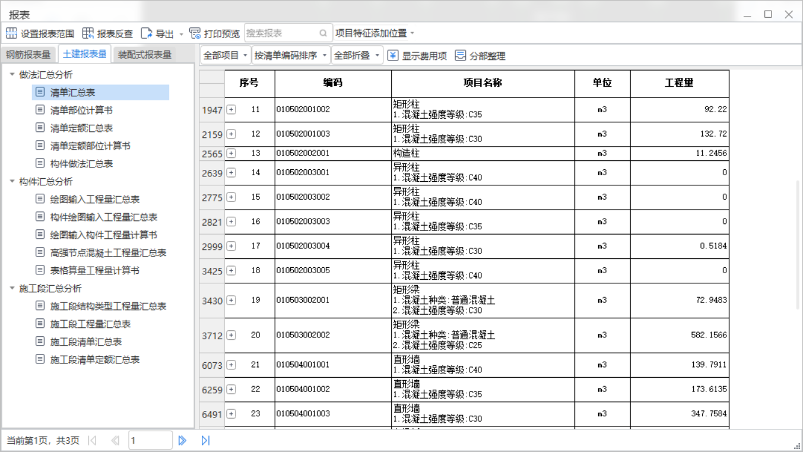This screenshot has height=452, width=803.
Task: Open 打印预览 print preview
Action: pyautogui.click(x=214, y=33)
